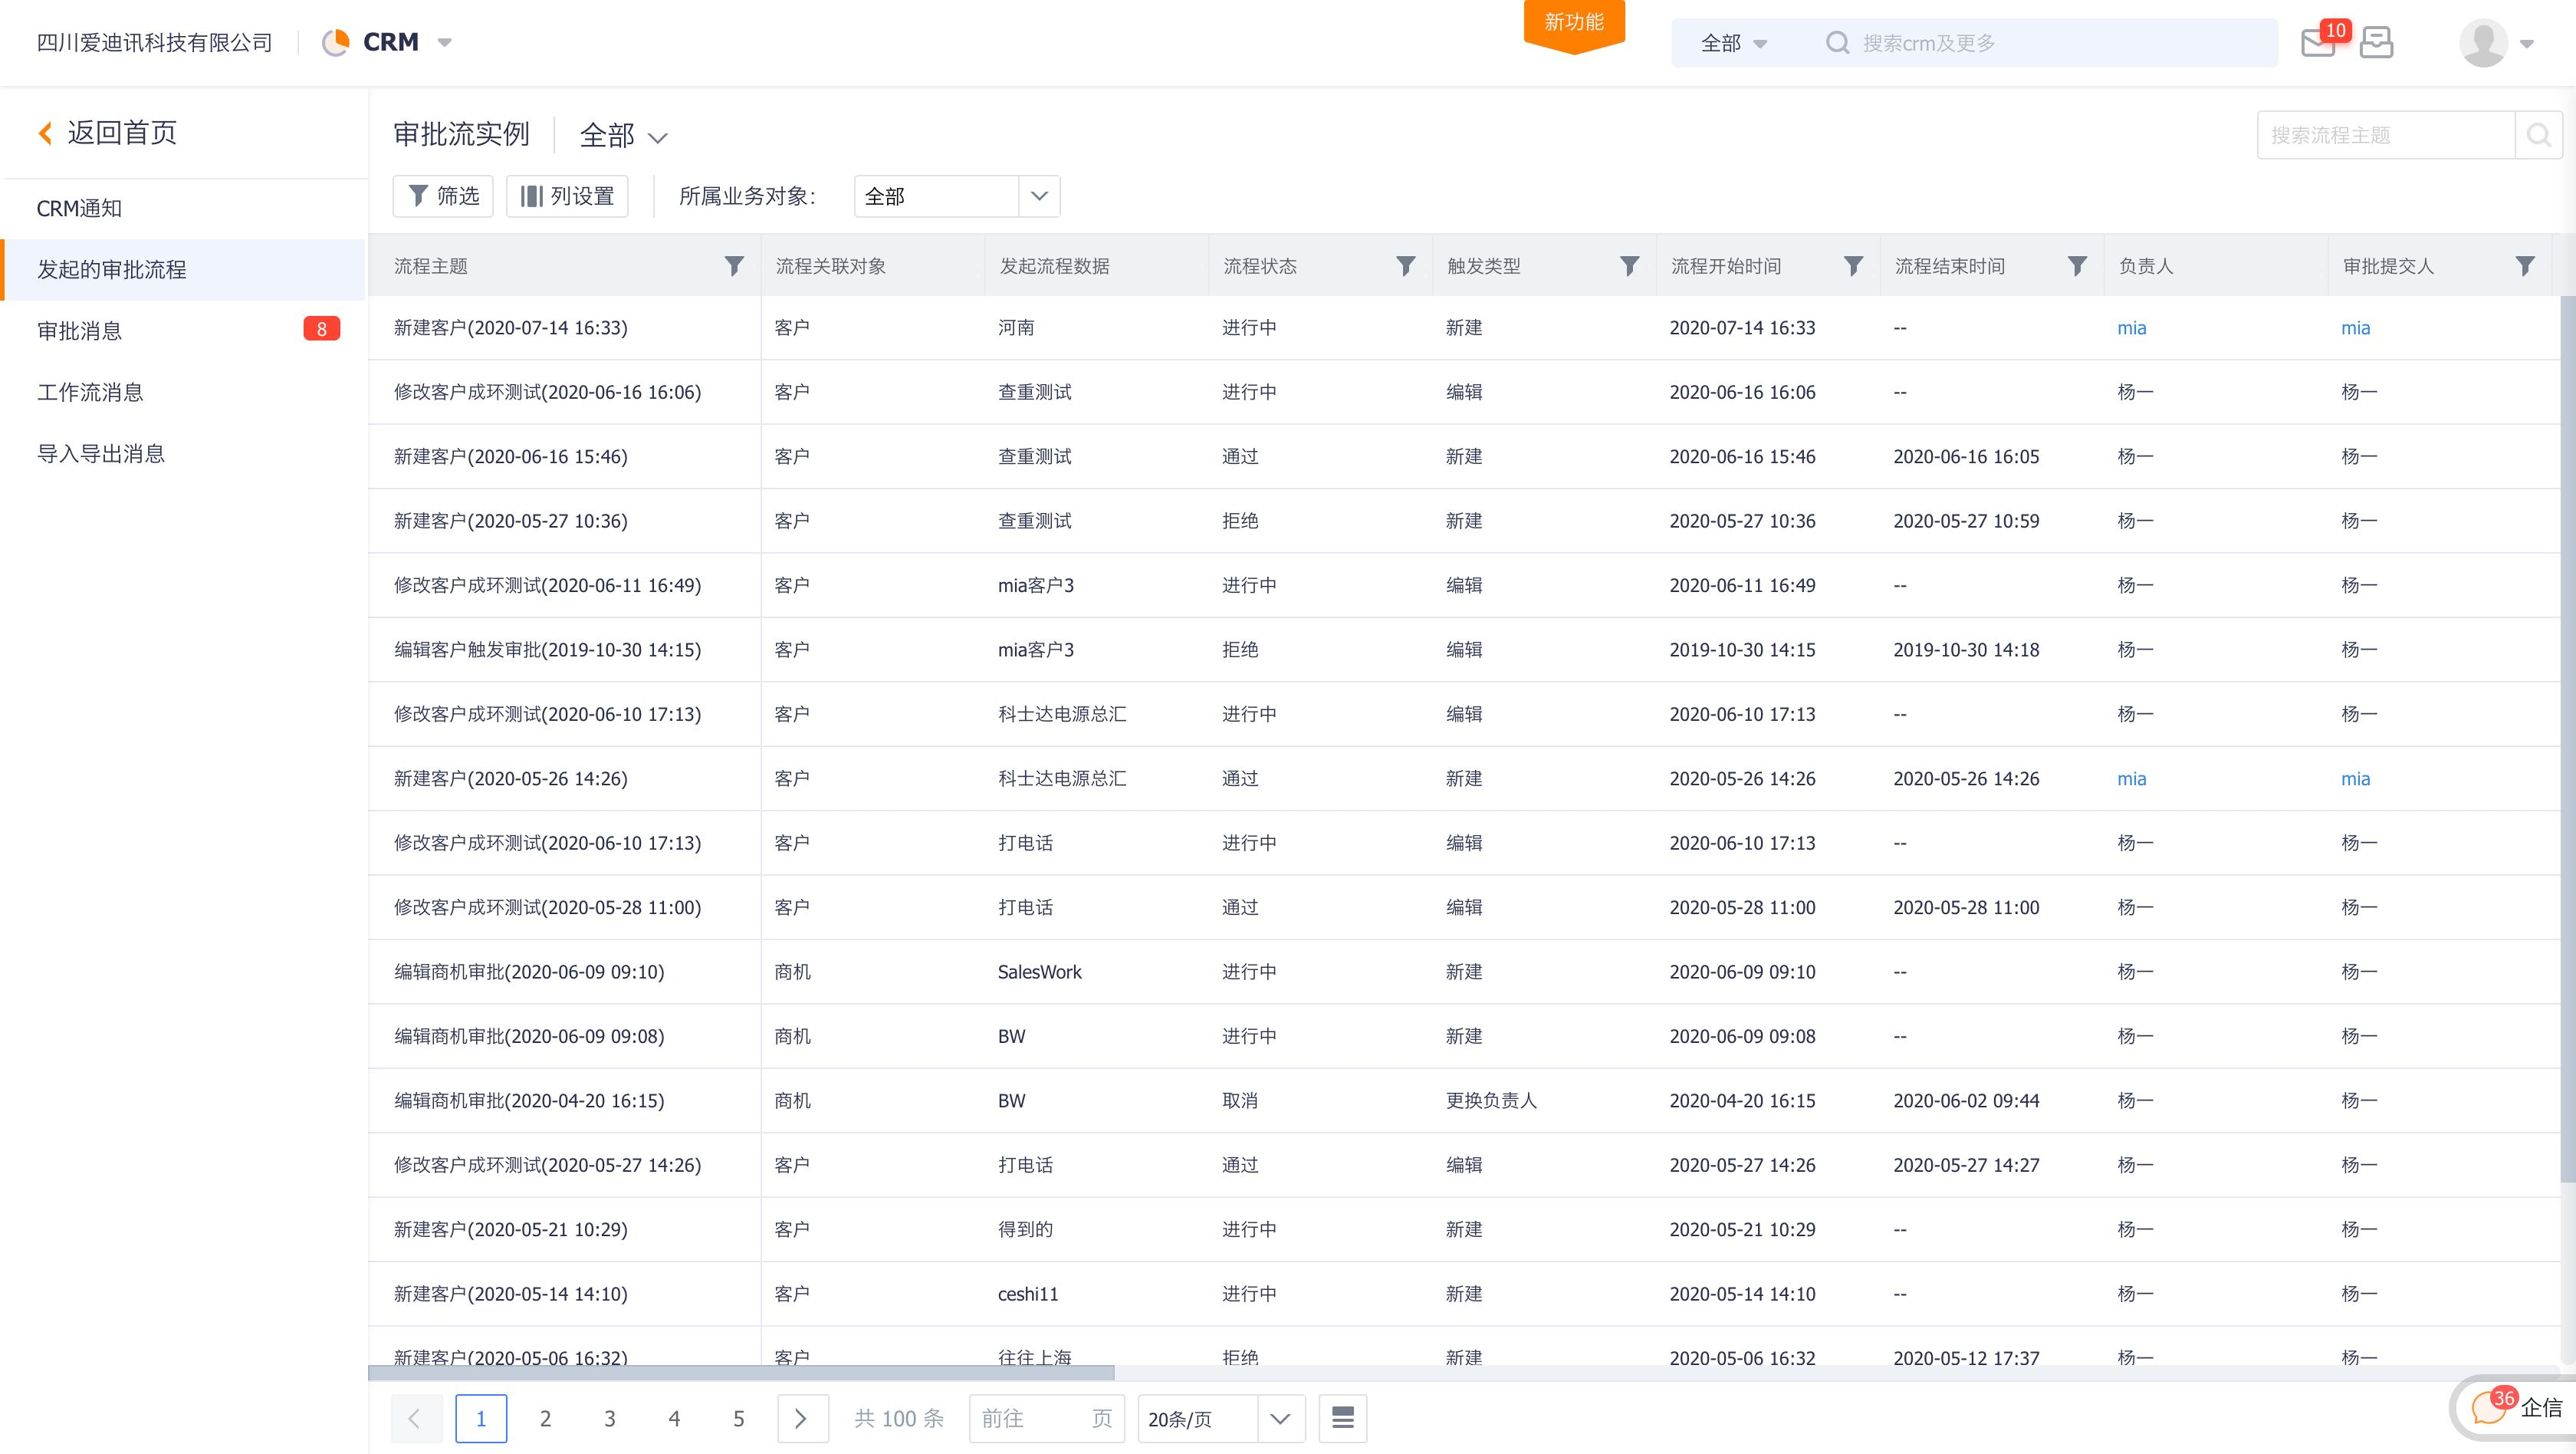The width and height of the screenshot is (2576, 1454).
Task: Click filter icon in 审批提交人 column header
Action: tap(2524, 266)
